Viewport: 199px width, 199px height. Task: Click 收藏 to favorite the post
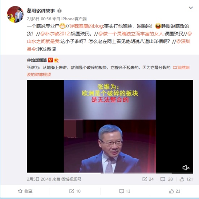pyautogui.click(x=25, y=191)
